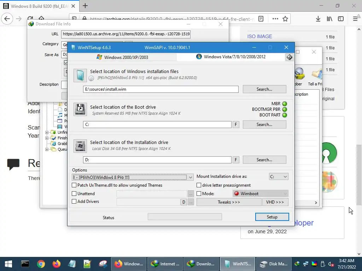362x271 pixels.
Task: Click the MBR green status light
Action: pyautogui.click(x=285, y=104)
